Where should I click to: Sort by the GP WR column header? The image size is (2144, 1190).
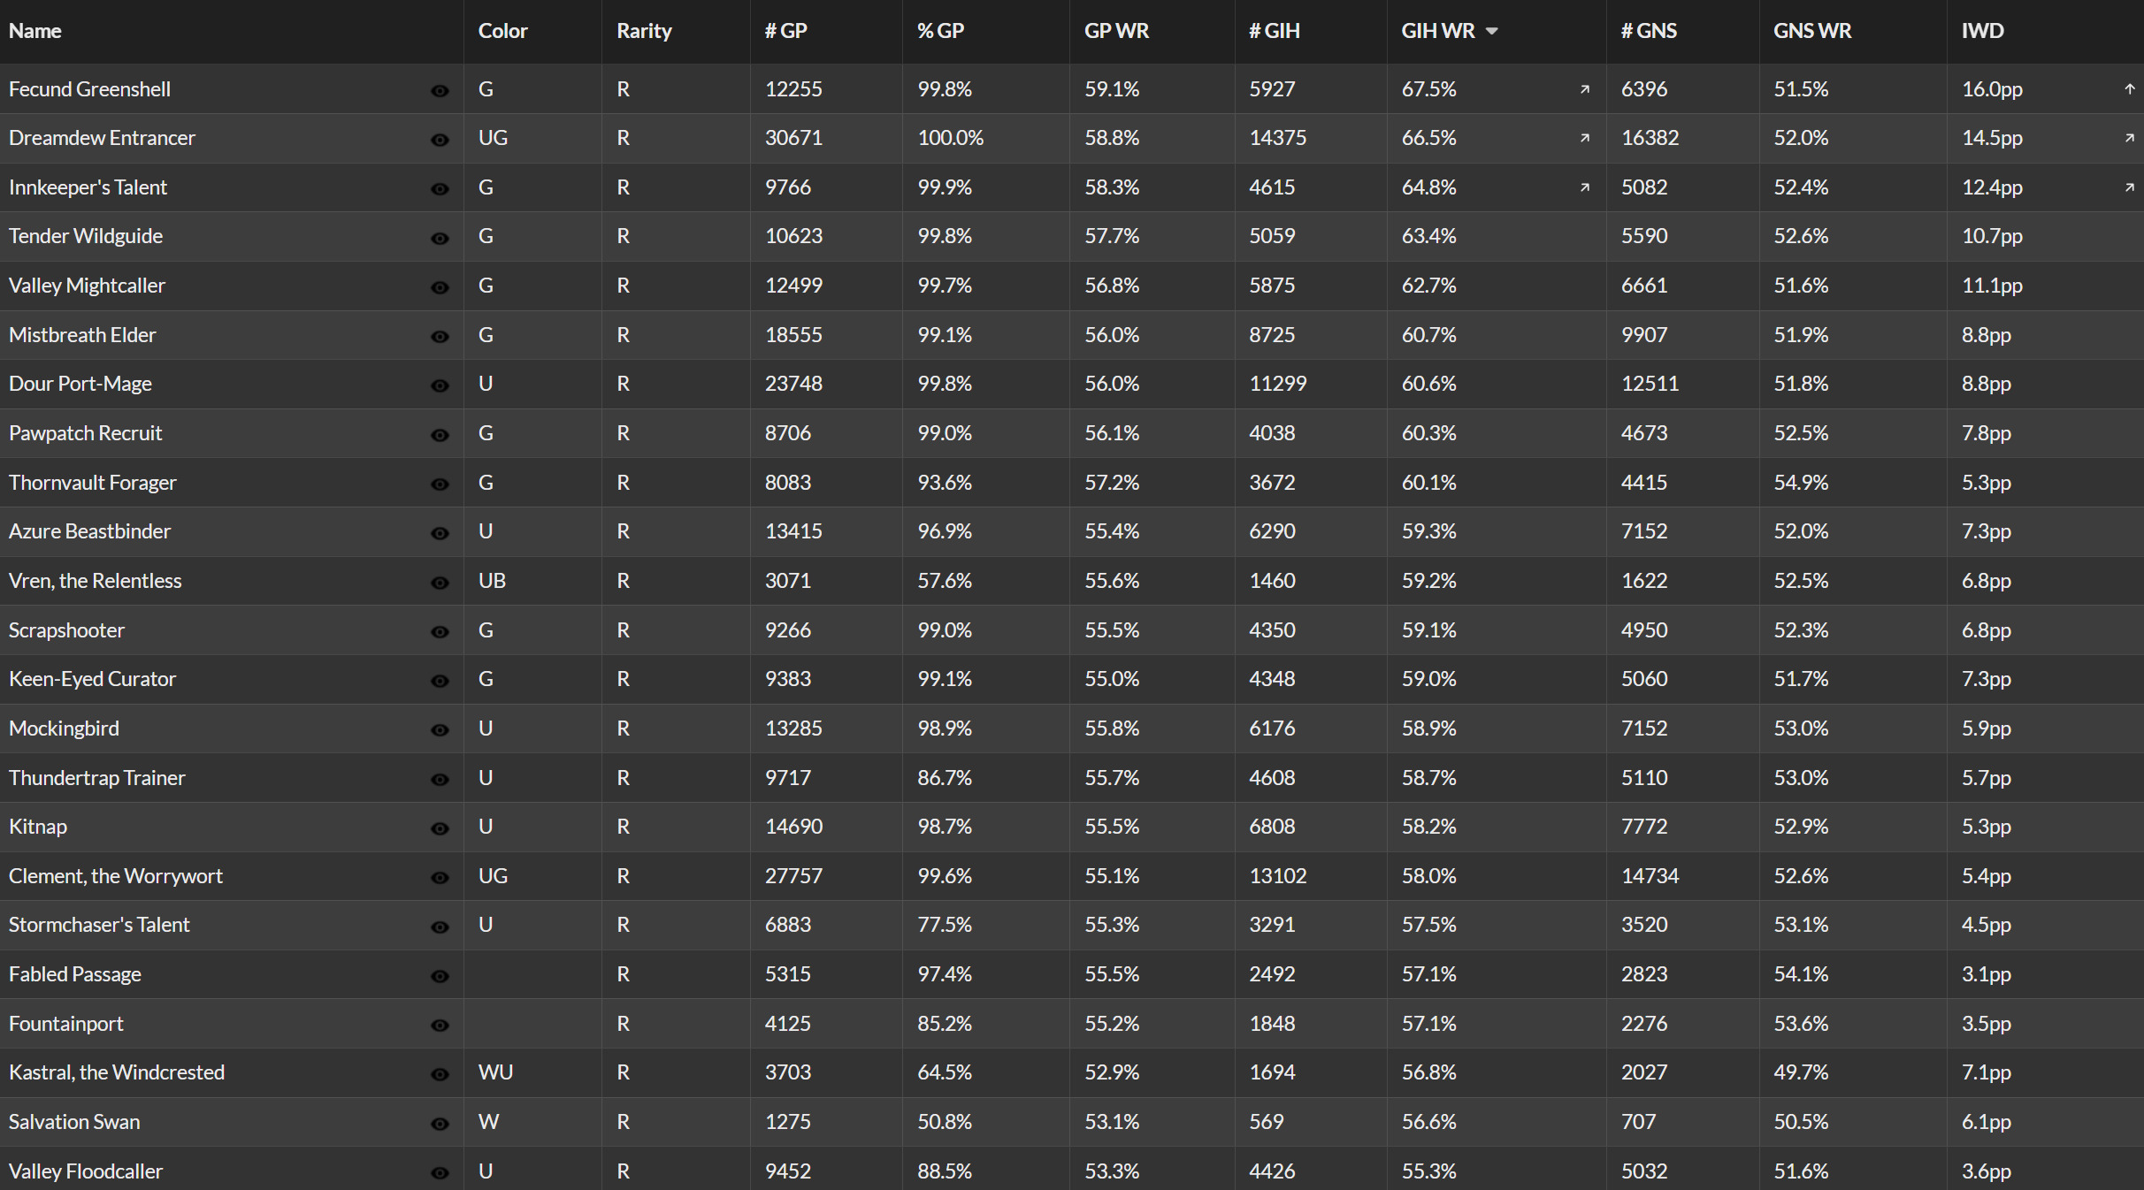(x=1116, y=31)
